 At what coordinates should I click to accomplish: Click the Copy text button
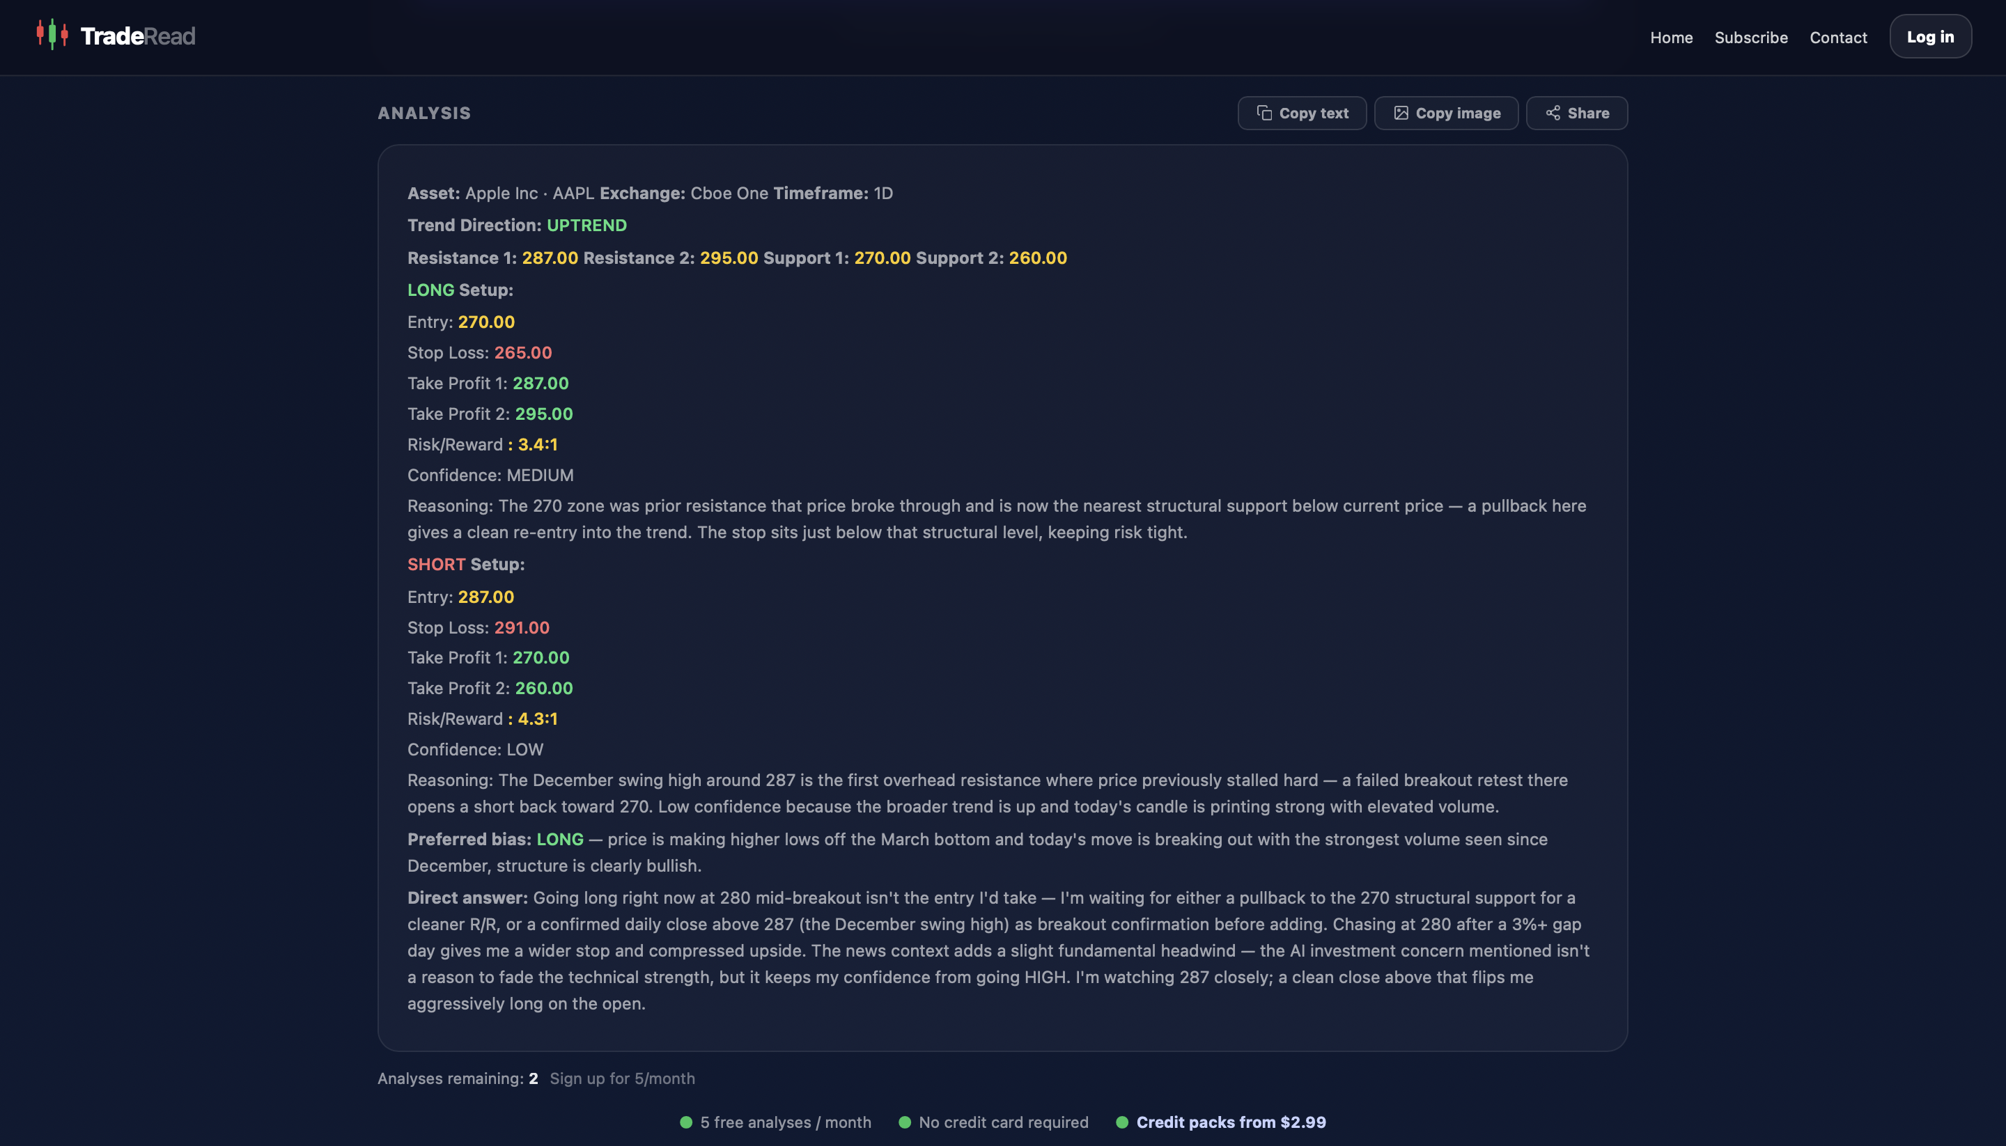pos(1303,113)
